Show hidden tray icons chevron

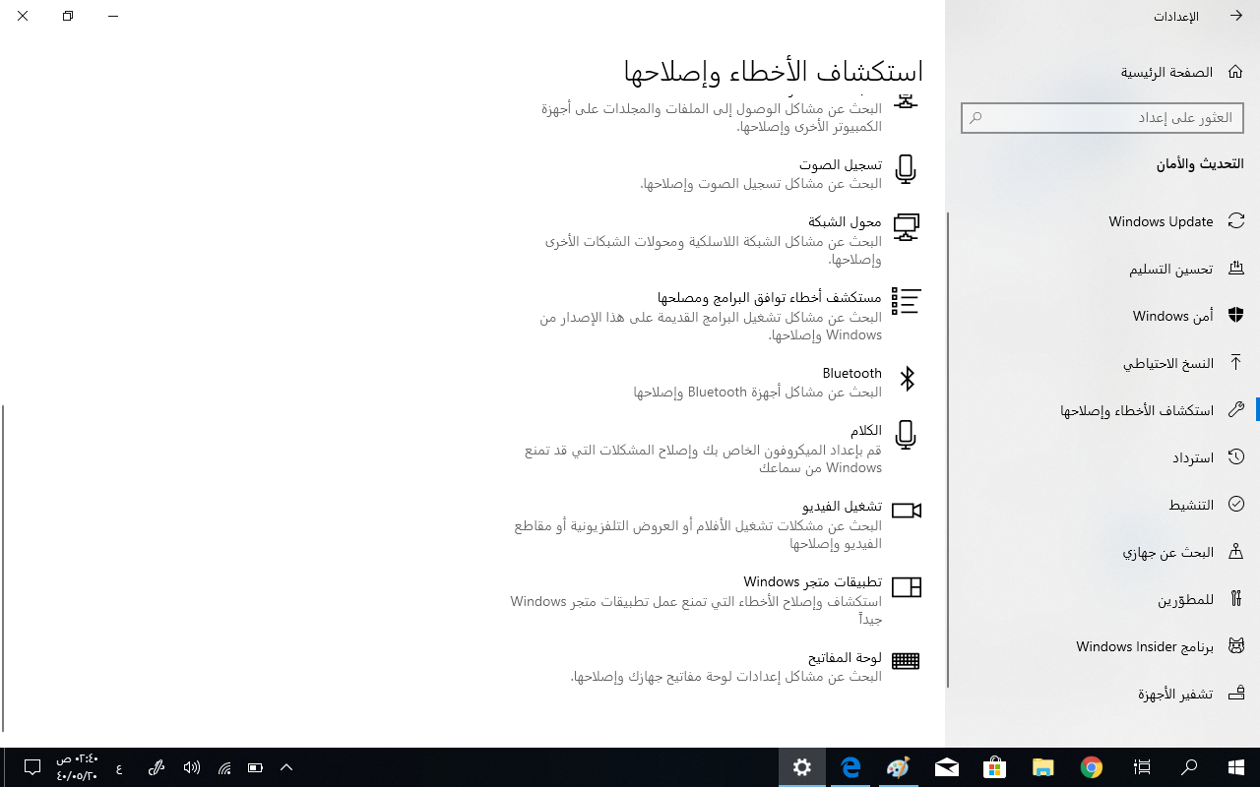pyautogui.click(x=286, y=767)
